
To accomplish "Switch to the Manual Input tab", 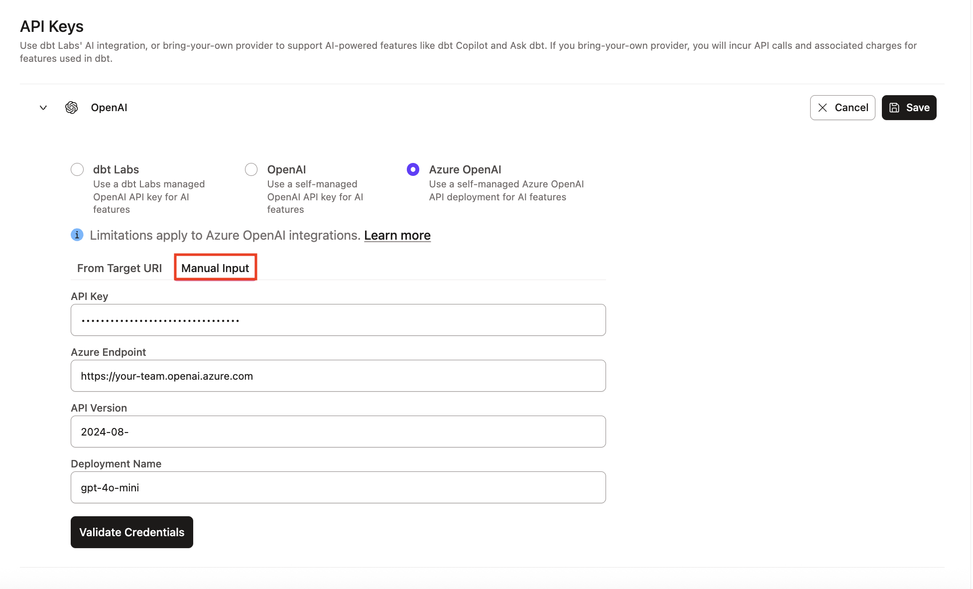I will (215, 268).
